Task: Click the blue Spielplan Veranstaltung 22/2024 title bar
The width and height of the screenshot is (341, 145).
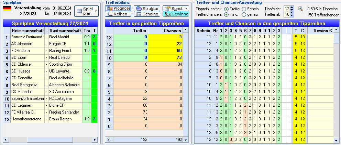Action: tap(50, 23)
